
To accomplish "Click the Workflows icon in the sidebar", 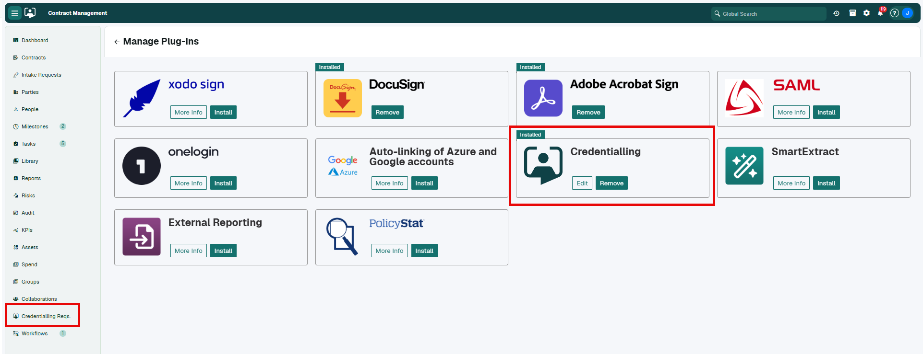I will (16, 333).
